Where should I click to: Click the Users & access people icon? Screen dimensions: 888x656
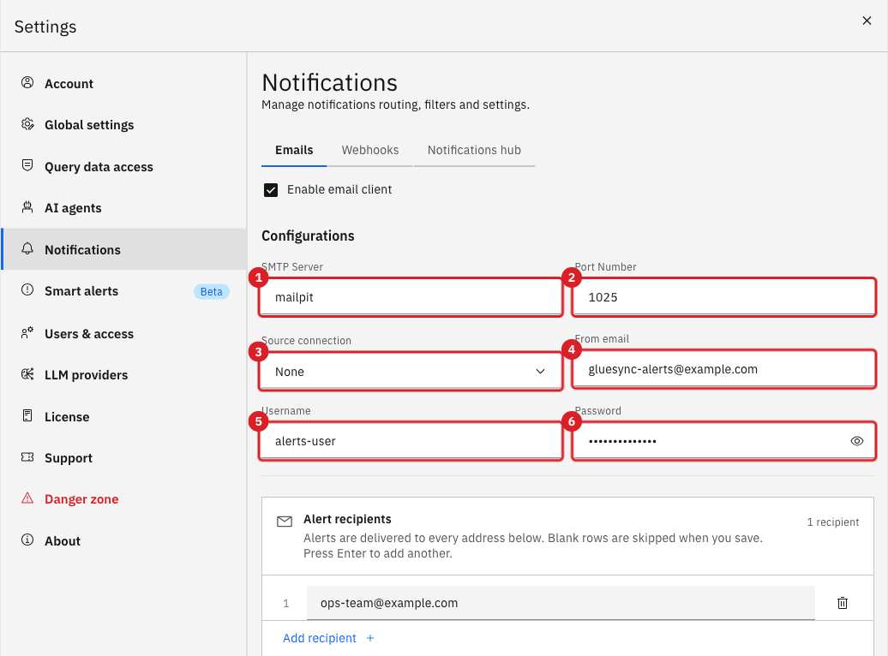tap(27, 333)
